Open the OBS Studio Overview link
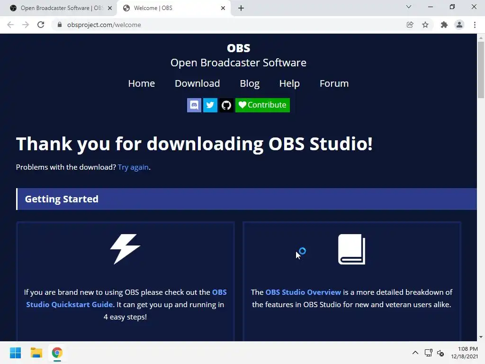Image resolution: width=485 pixels, height=364 pixels. [x=303, y=292]
